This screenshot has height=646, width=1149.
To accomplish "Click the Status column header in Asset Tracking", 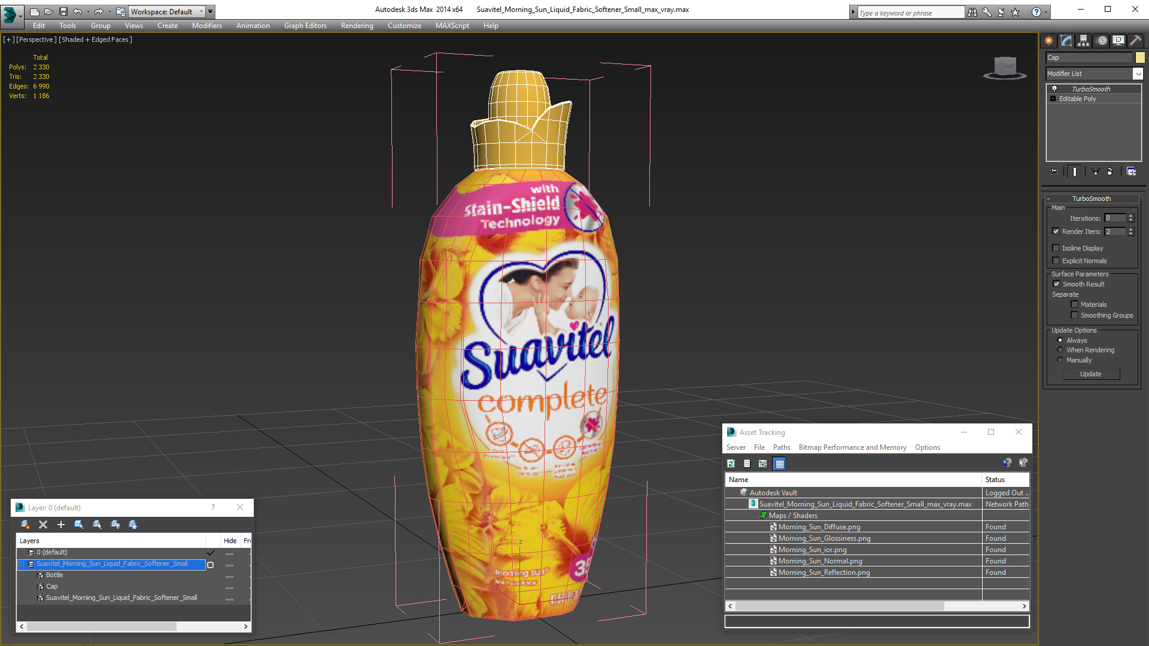I will 1005,480.
